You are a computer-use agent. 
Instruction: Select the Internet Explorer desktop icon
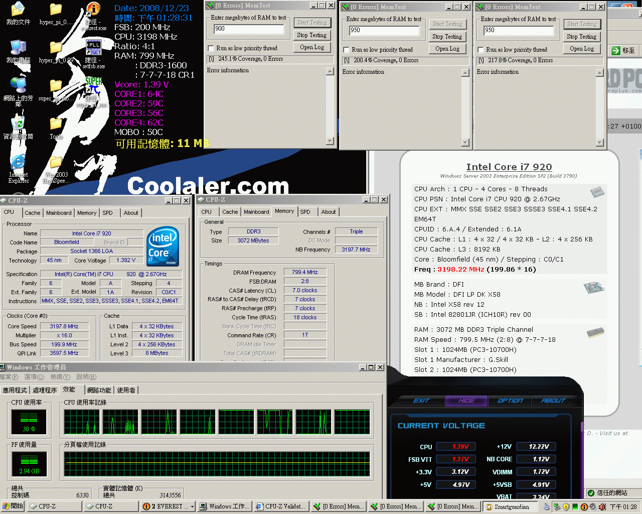(x=18, y=169)
